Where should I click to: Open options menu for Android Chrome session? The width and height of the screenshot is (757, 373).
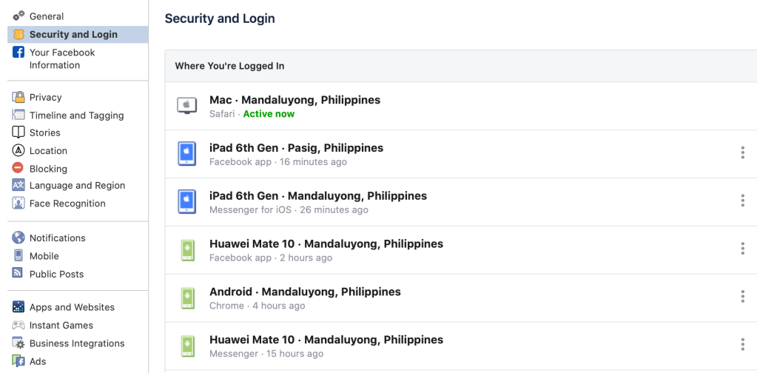click(742, 297)
